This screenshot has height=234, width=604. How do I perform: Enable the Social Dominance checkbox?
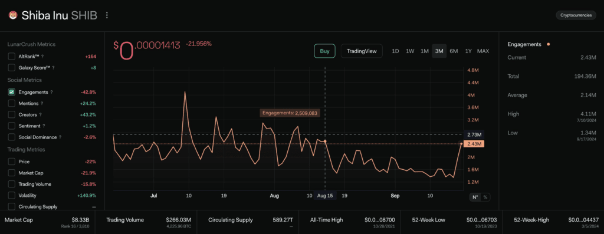tap(12, 137)
